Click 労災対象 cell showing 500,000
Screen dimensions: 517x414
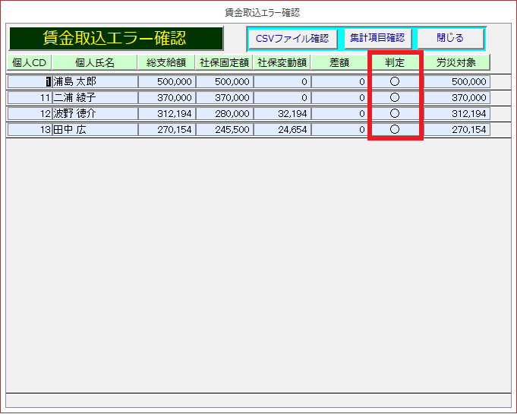pos(456,81)
